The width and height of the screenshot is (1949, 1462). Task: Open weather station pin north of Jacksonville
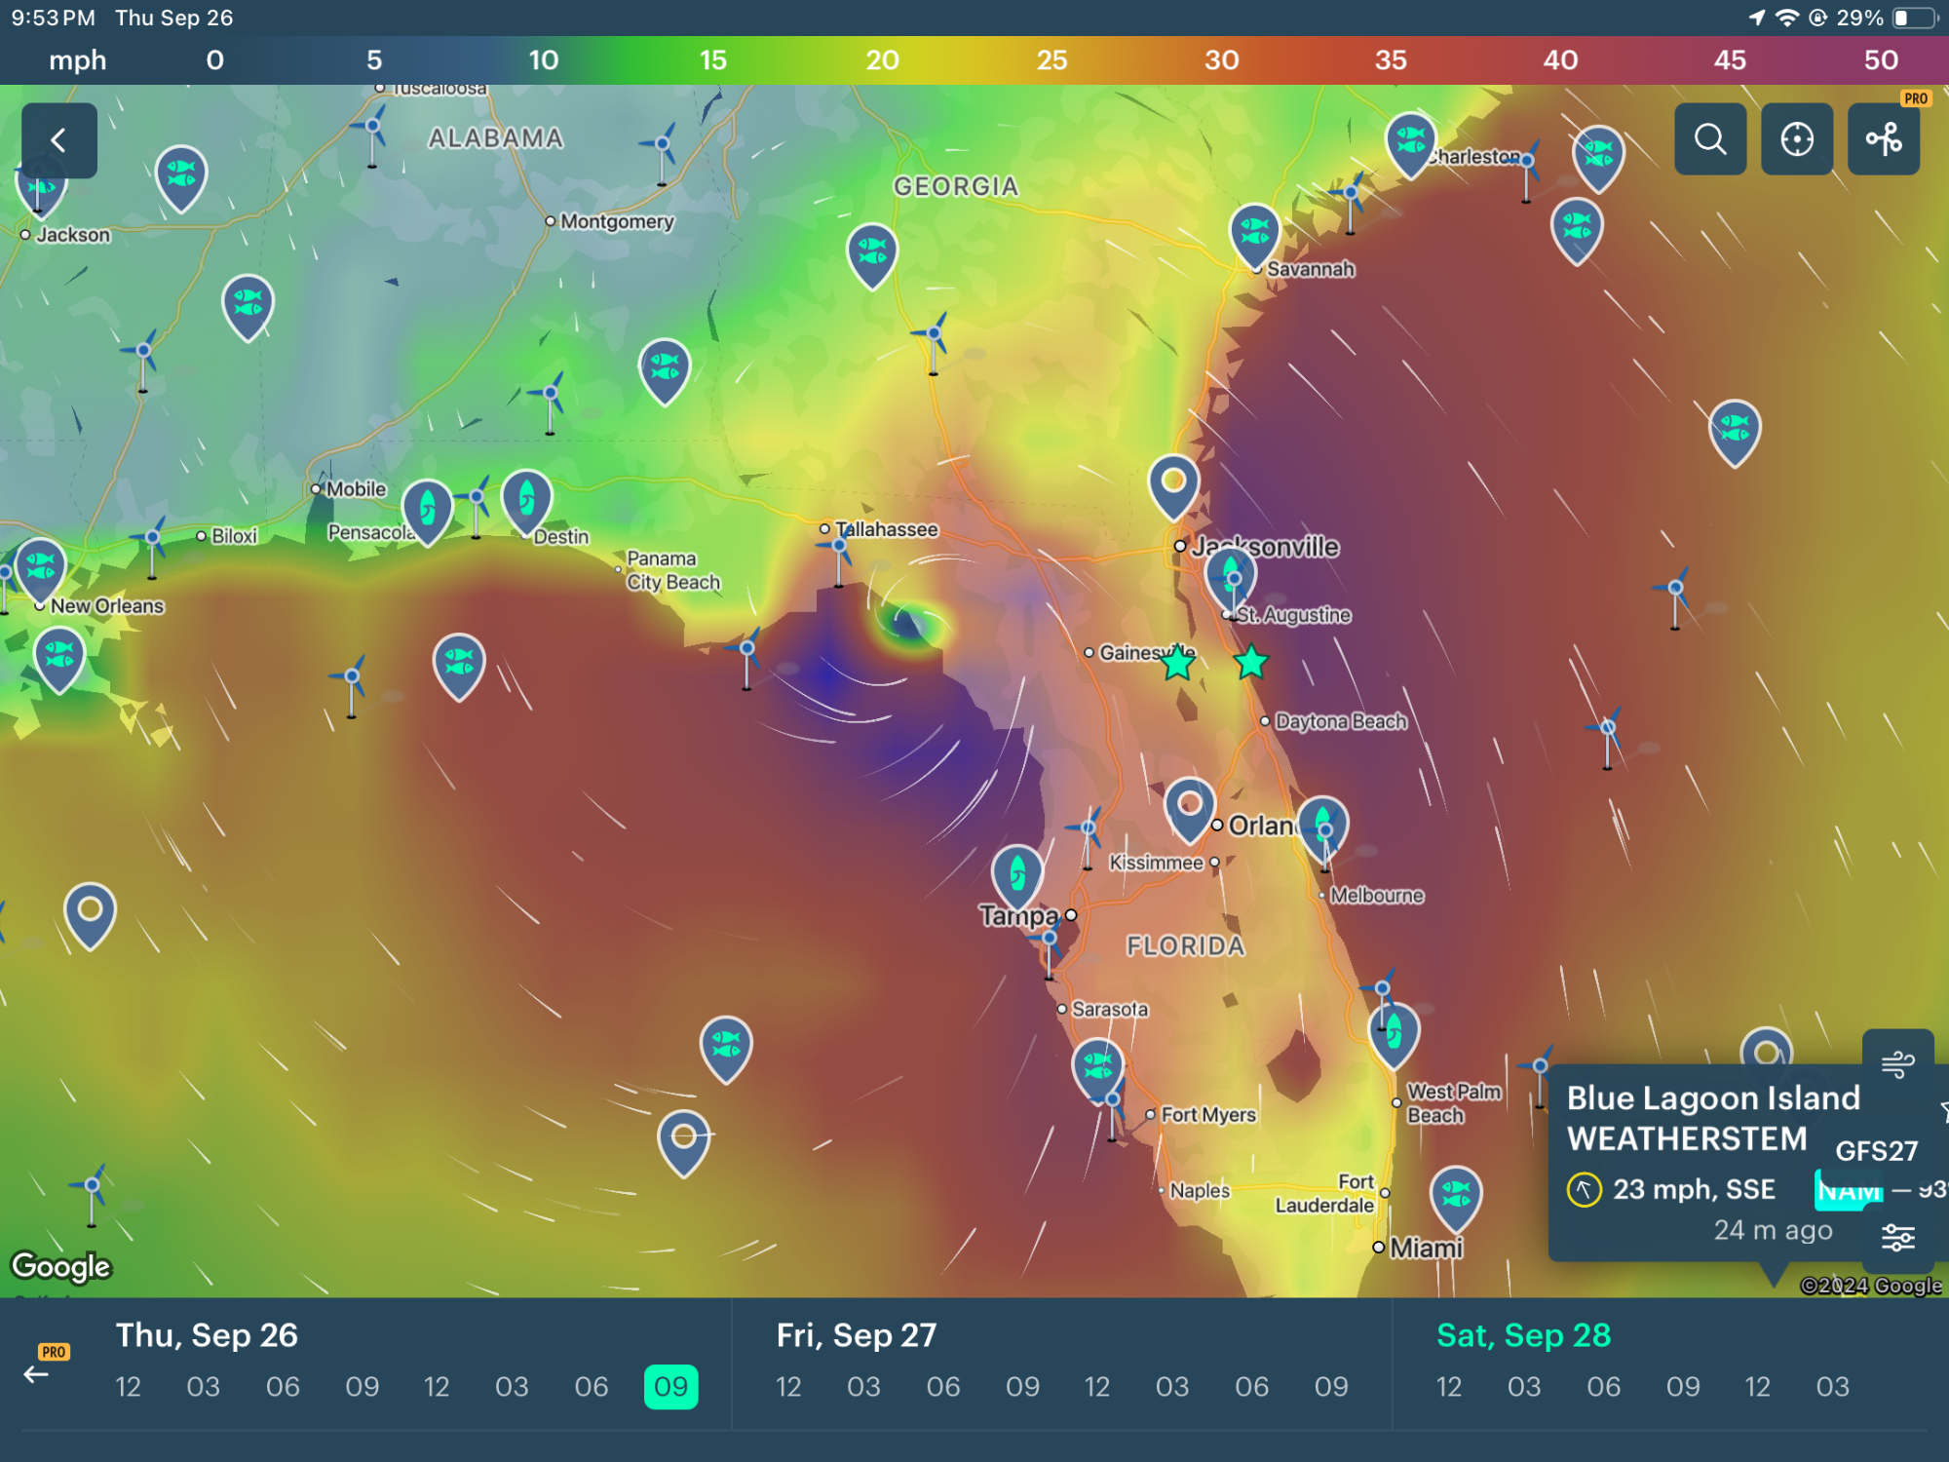pos(1173,485)
